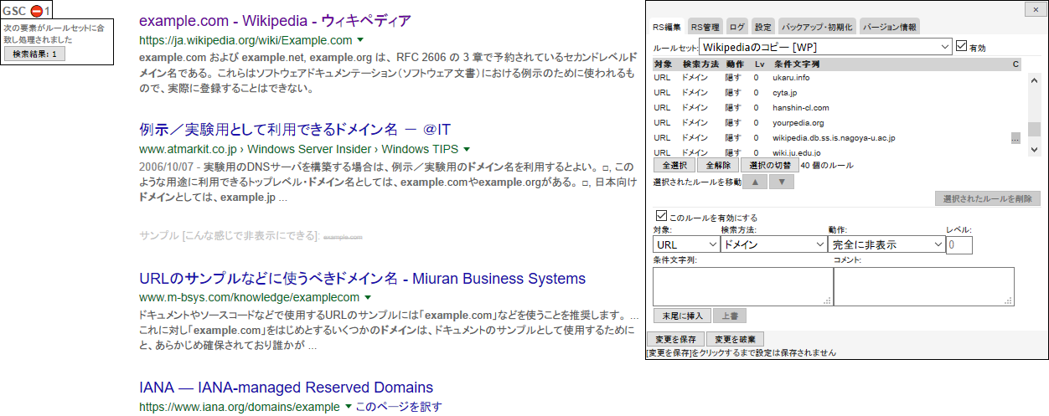Open the 例示／実験用として利用できるドメイン名 @IT link
The width and height of the screenshot is (1049, 416).
click(x=295, y=129)
